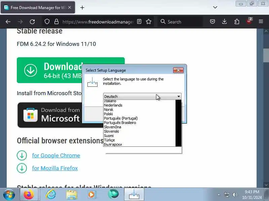Open the shield tracking protection icon

click(47, 22)
